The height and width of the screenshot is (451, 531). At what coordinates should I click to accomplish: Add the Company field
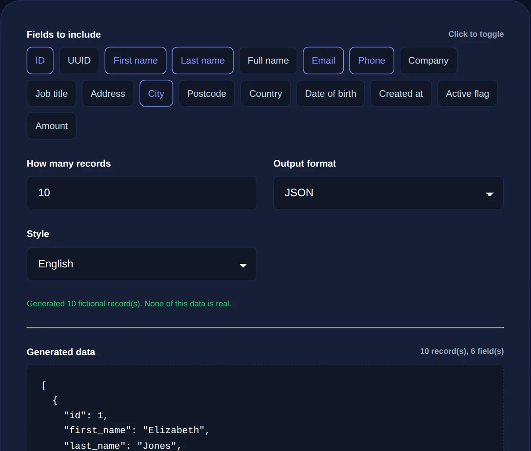[428, 60]
